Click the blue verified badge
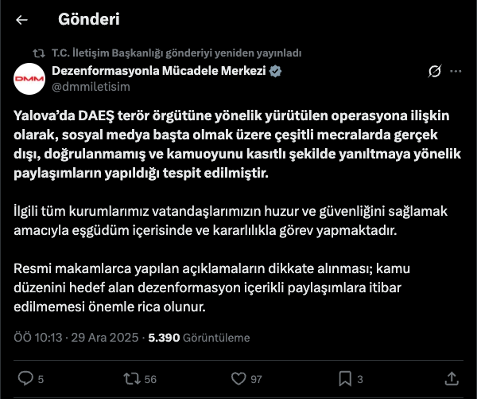The image size is (477, 399). (x=276, y=71)
